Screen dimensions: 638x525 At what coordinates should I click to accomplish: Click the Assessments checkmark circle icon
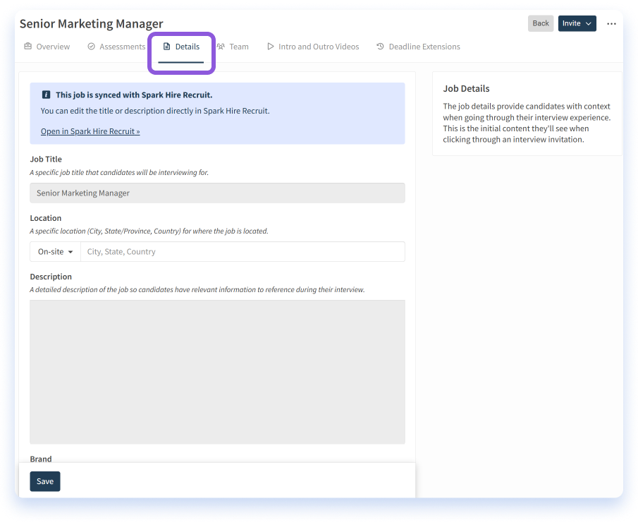91,47
